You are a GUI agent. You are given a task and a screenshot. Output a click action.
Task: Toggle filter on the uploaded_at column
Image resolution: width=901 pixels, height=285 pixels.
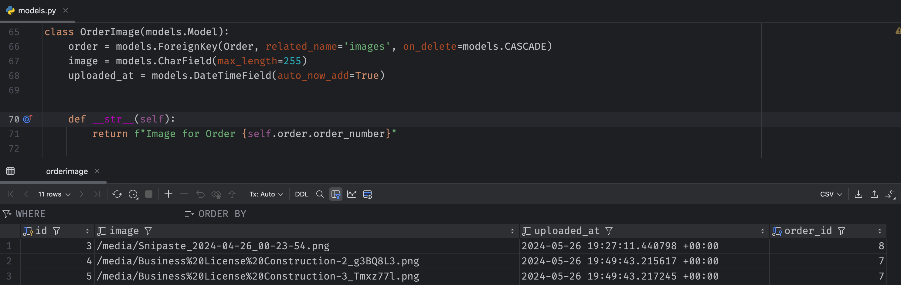pyautogui.click(x=609, y=231)
